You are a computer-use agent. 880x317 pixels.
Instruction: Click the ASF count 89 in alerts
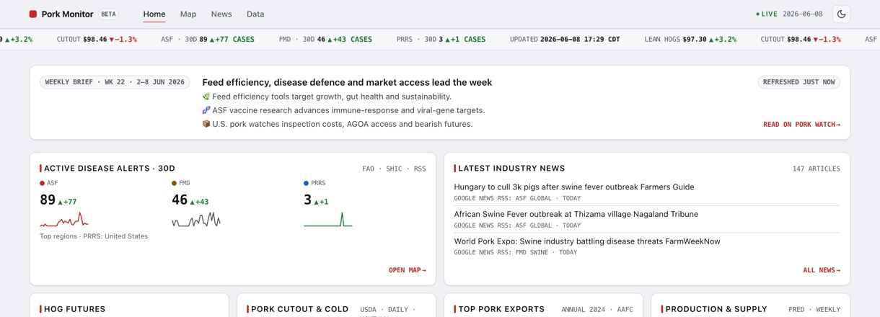[x=48, y=200]
